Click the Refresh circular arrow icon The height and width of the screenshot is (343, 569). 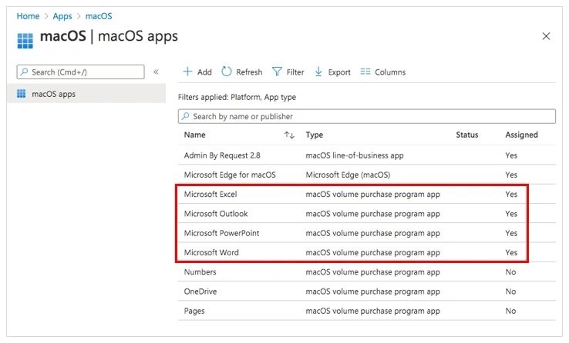pyautogui.click(x=227, y=72)
